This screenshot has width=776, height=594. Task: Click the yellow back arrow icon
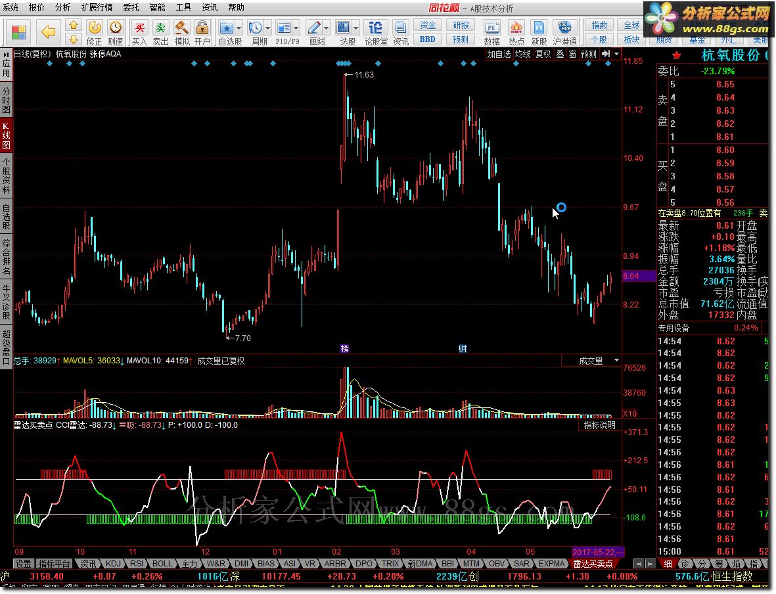(x=48, y=32)
